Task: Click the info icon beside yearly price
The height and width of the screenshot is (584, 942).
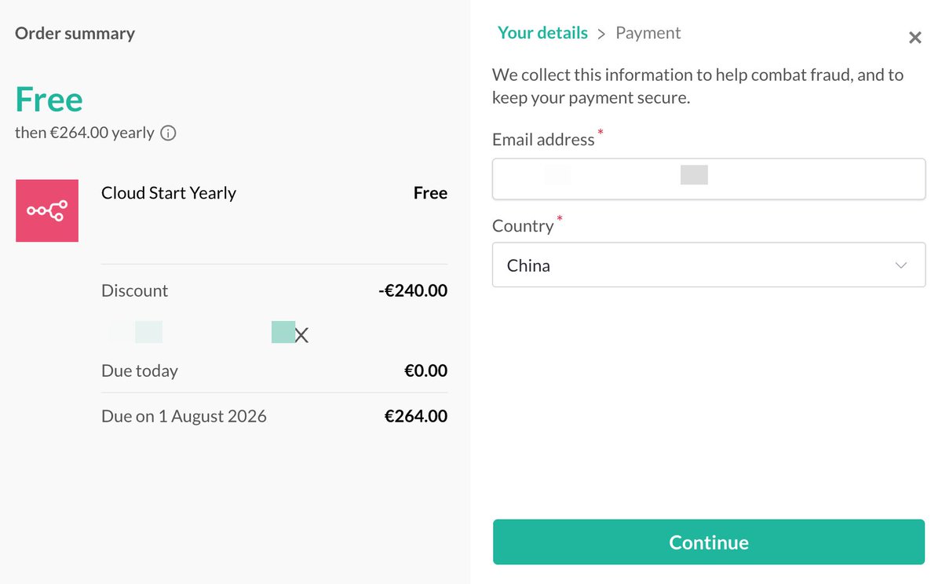Action: coord(168,133)
